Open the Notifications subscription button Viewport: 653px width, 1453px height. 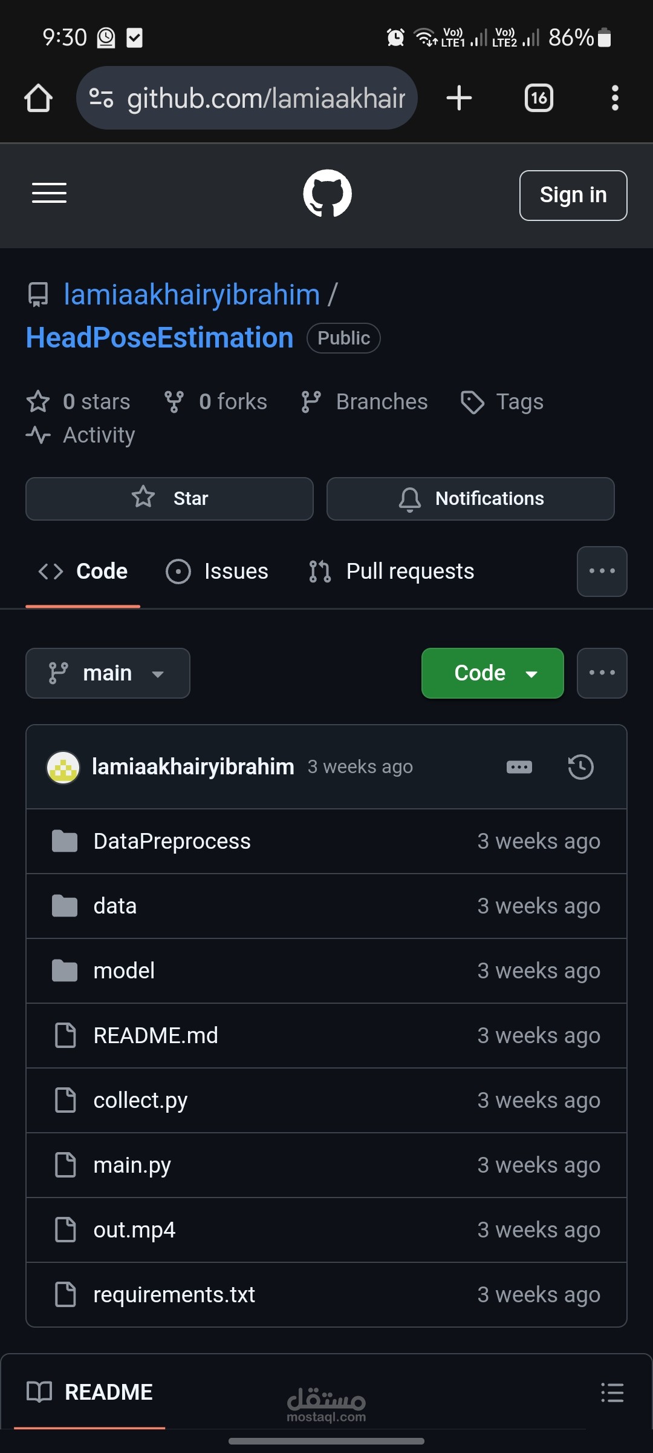[x=470, y=499]
